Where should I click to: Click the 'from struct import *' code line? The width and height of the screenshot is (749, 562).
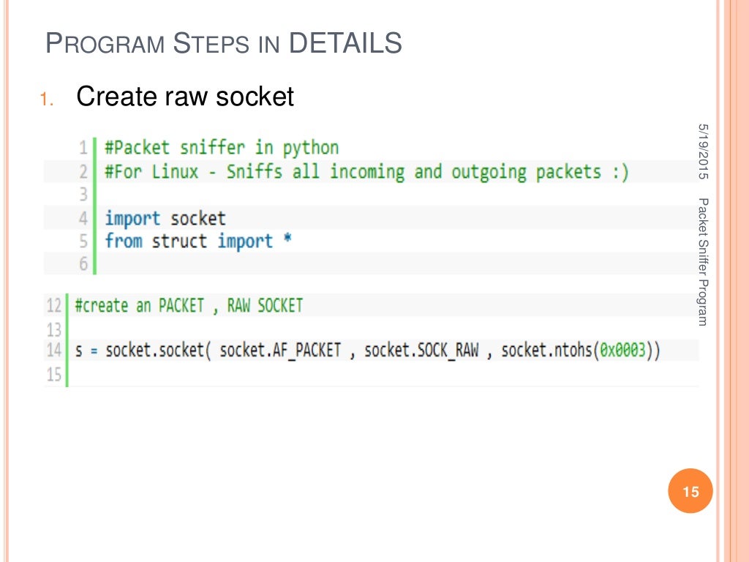point(198,241)
